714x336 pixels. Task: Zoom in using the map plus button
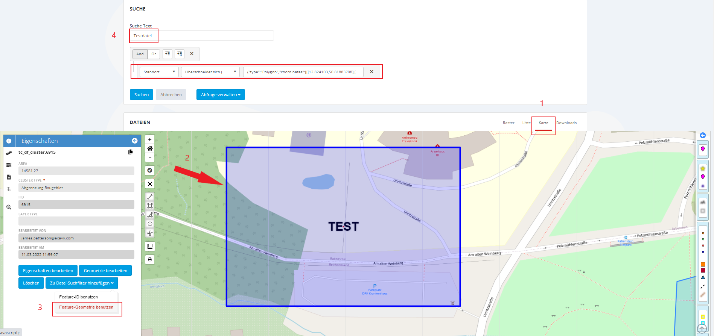(150, 139)
